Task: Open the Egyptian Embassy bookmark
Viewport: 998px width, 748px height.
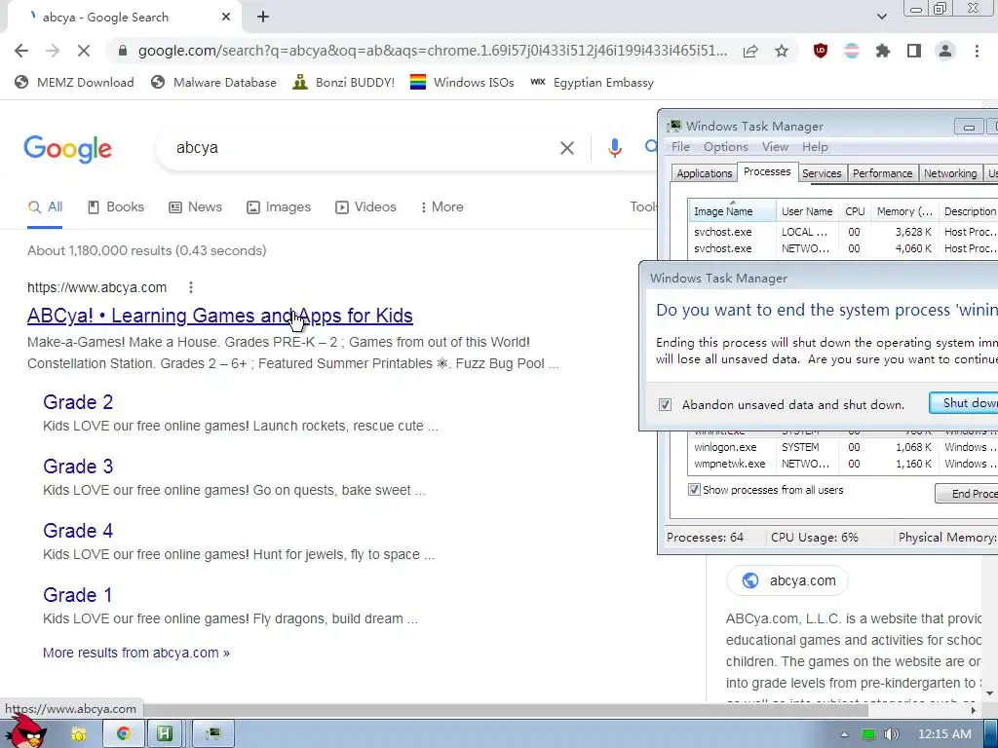Action: pos(592,82)
